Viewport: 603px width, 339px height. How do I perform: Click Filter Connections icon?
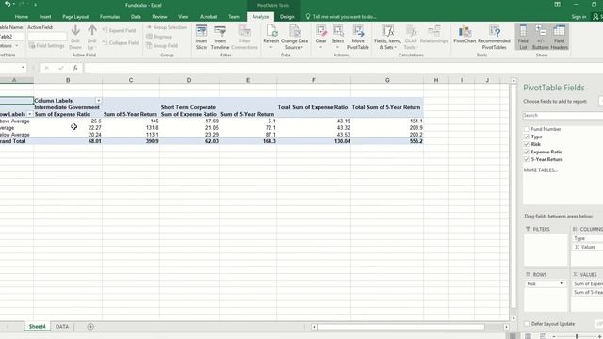(x=245, y=31)
